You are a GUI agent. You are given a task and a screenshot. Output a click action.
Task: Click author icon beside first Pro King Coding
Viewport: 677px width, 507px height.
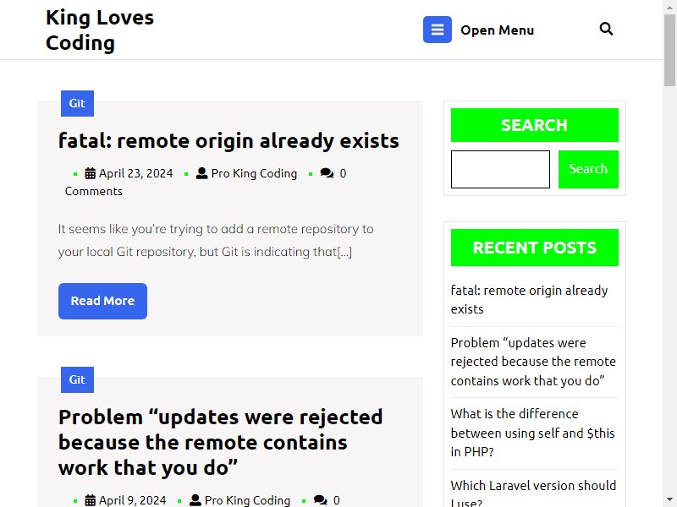click(201, 173)
